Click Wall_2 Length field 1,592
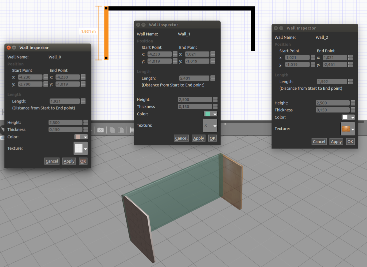Screen dimensions: 367x267 [332, 82]
